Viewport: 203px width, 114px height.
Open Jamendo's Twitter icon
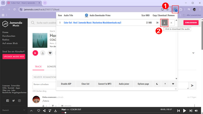click(13, 101)
